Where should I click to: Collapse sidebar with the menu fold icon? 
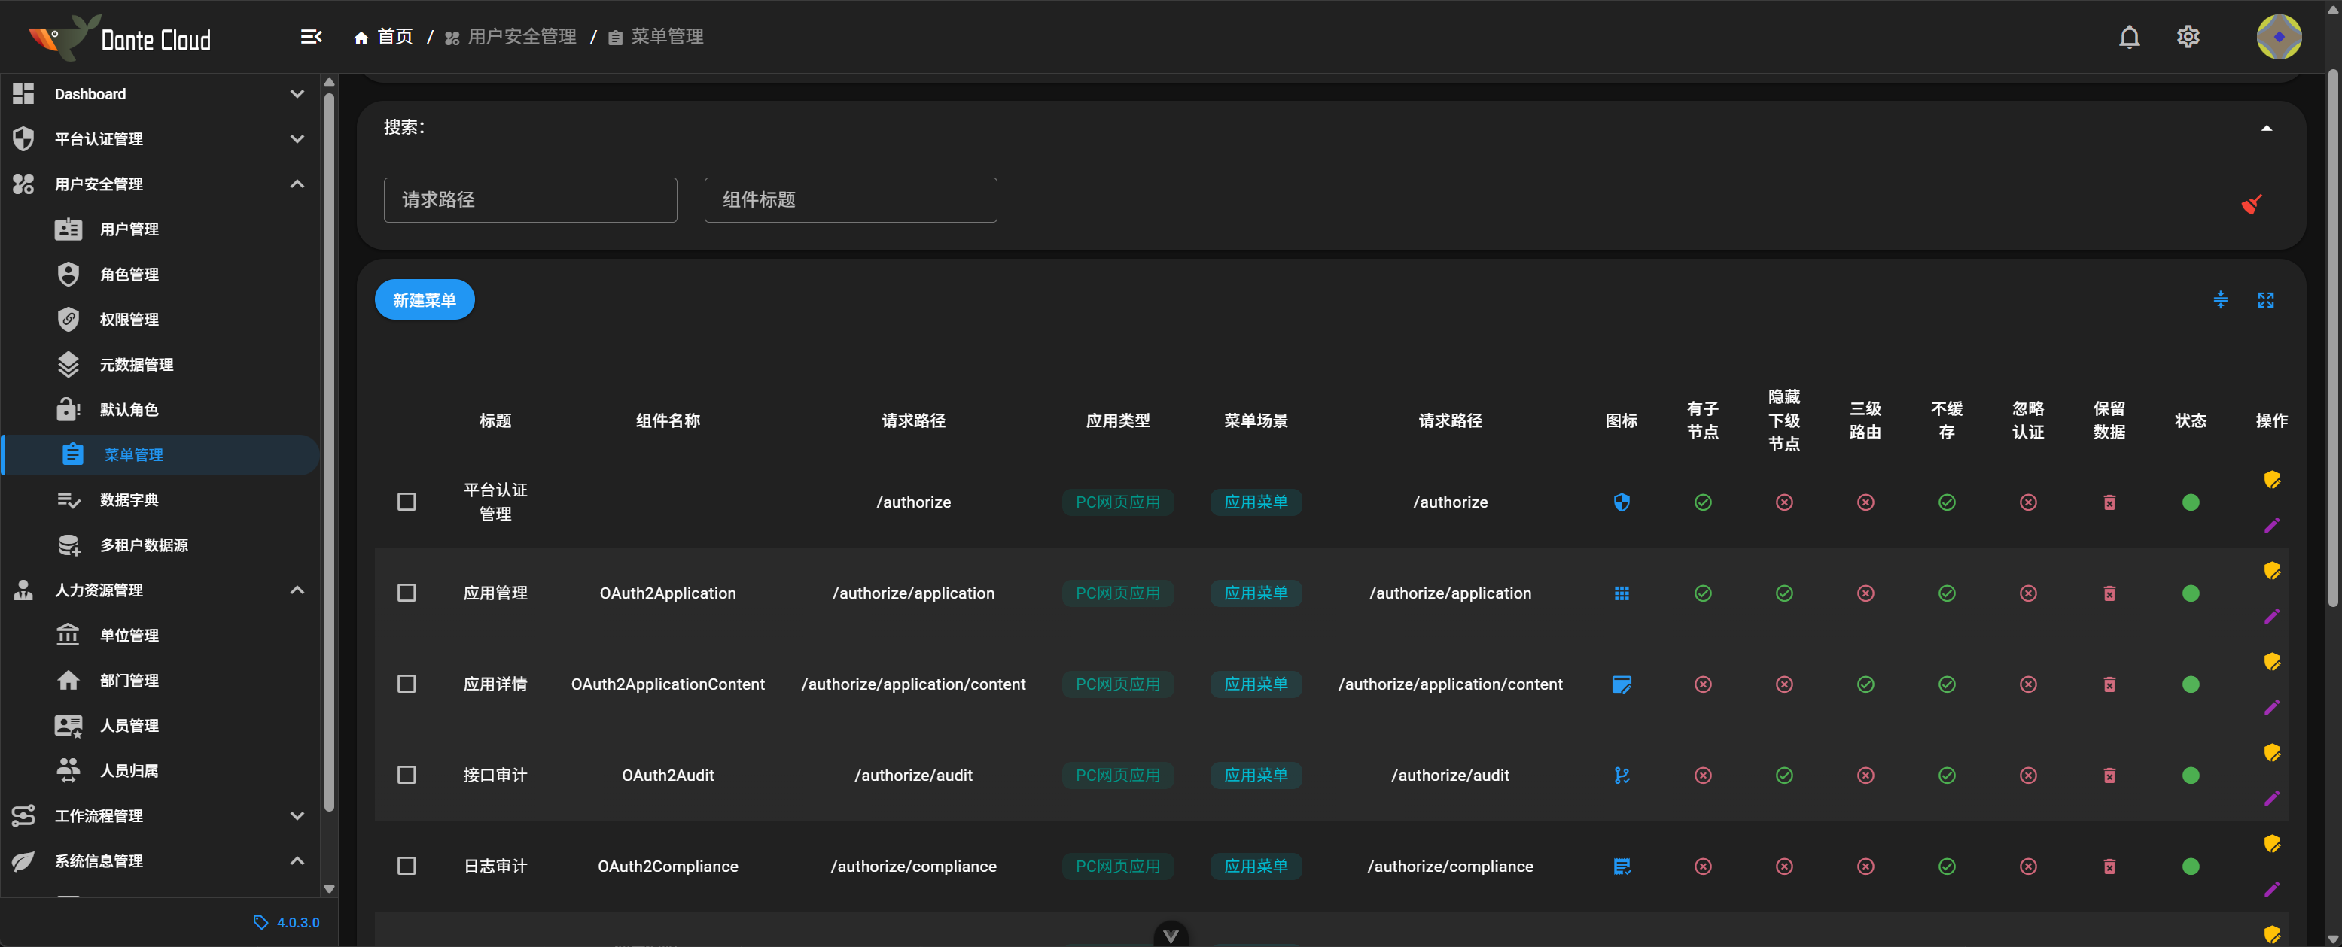pyautogui.click(x=311, y=36)
